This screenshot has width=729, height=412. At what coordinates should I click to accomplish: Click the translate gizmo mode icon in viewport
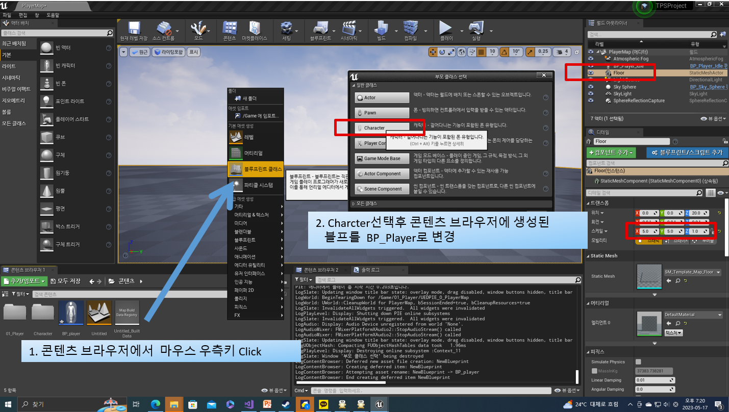click(433, 52)
